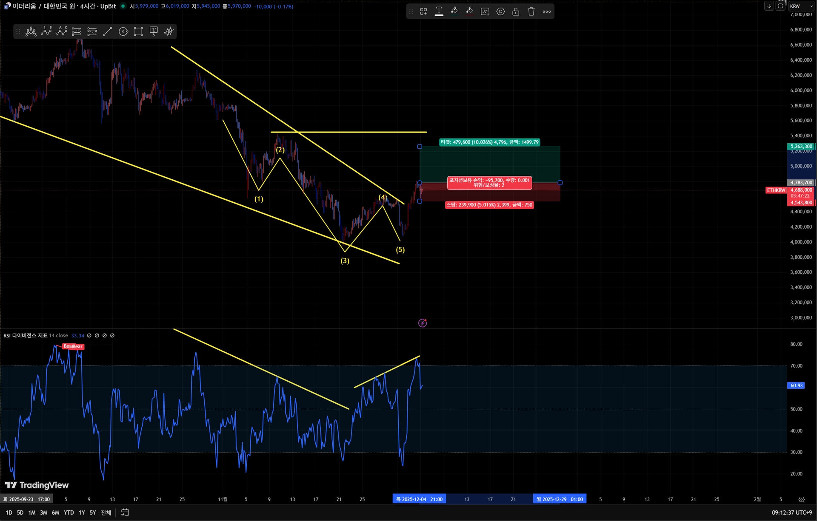Switch to 1M time range
This screenshot has width=817, height=521.
point(31,513)
